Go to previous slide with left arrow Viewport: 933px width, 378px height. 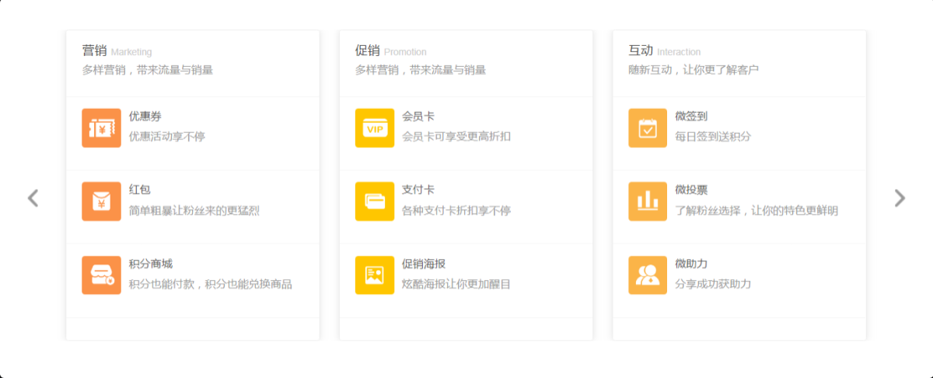(x=33, y=198)
